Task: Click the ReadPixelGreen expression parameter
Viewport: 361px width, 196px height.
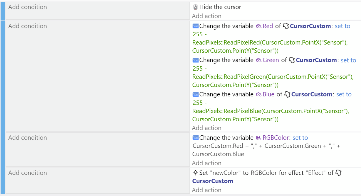Action: pos(273,77)
